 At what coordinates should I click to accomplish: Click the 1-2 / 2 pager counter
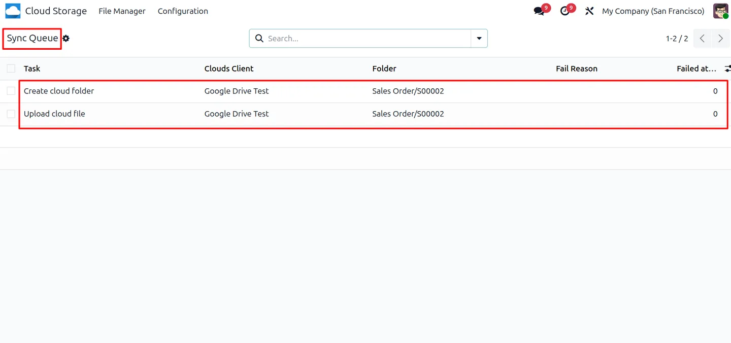pyautogui.click(x=677, y=39)
